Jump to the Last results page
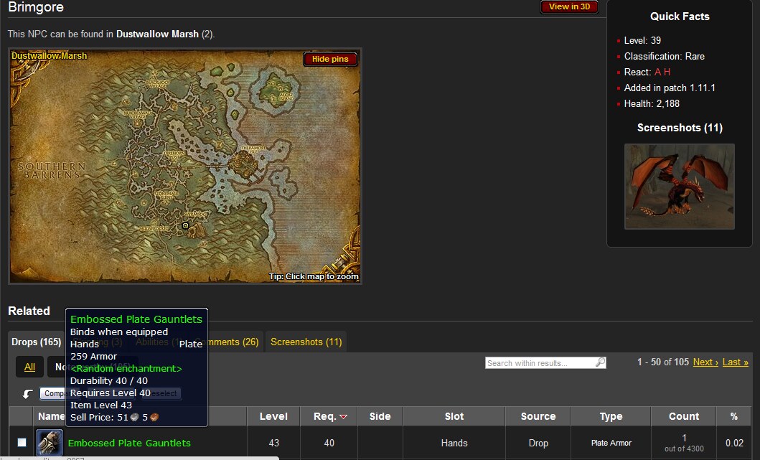The width and height of the screenshot is (760, 460). click(735, 362)
